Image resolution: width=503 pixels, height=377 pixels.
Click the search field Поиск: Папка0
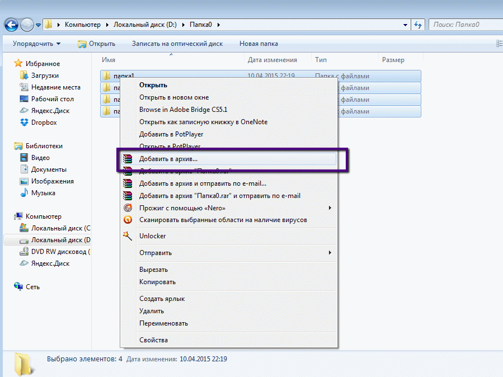[466, 25]
